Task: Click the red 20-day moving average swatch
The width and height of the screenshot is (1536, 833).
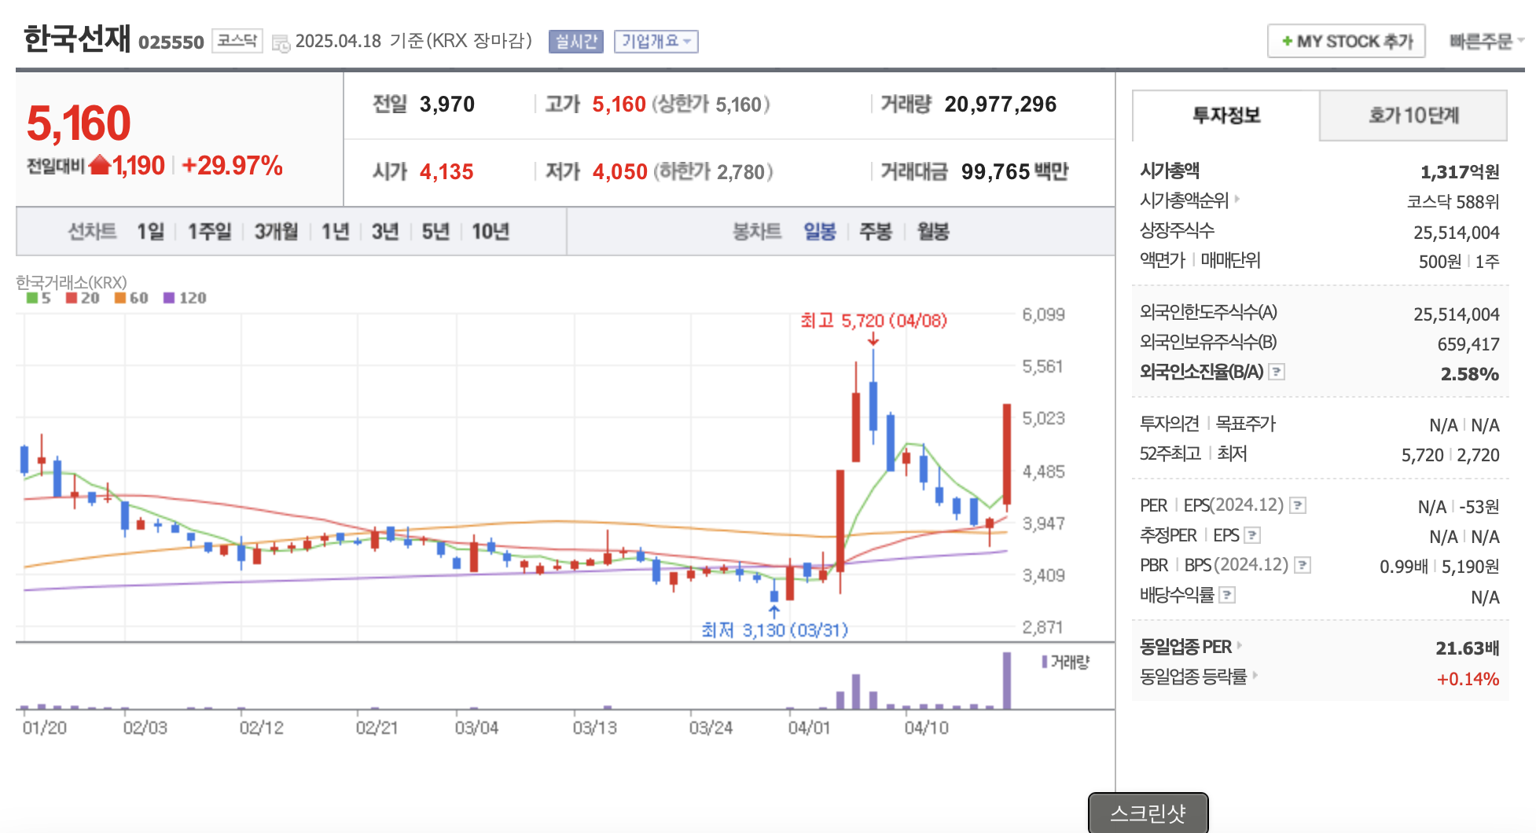Action: click(72, 298)
